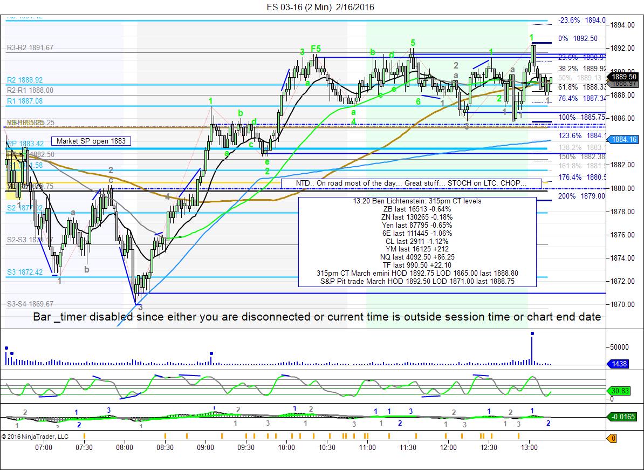
Task: Click the S&P Pit trade March HOD line
Action: tap(417, 282)
